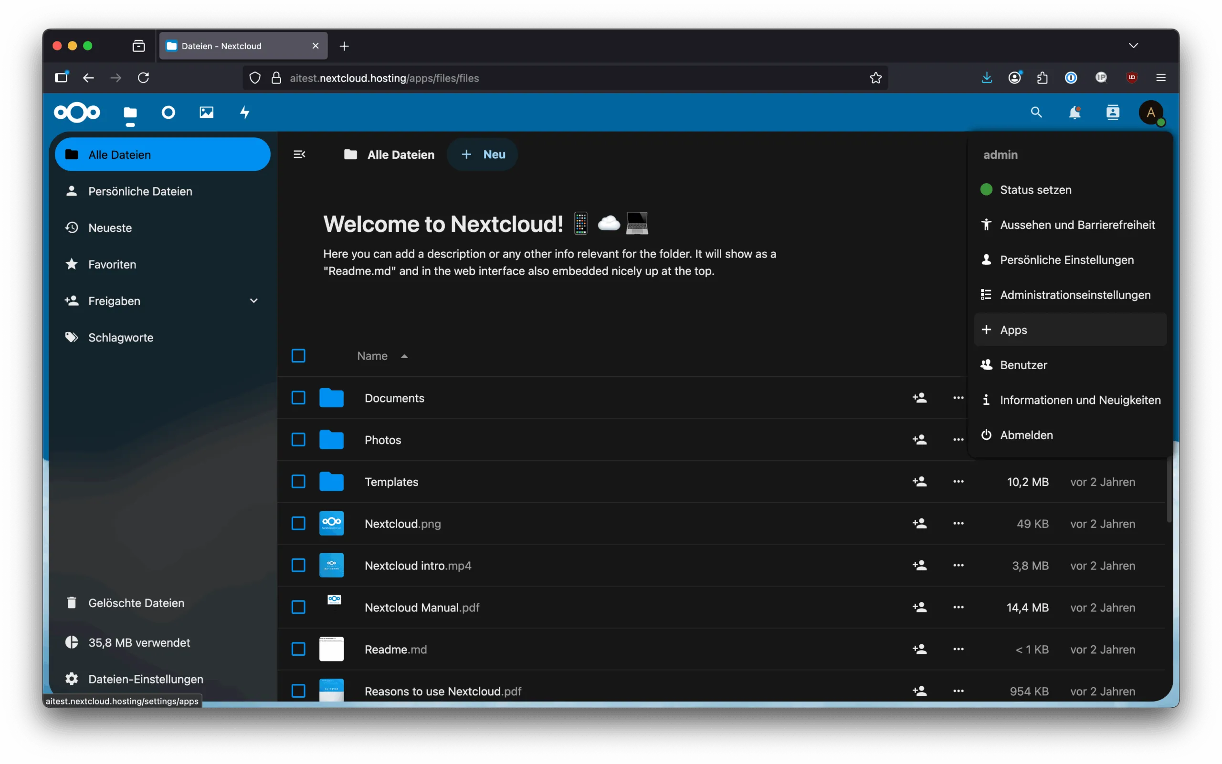1222x764 pixels.
Task: Click share icon for Nextcloud.png
Action: [x=919, y=524]
